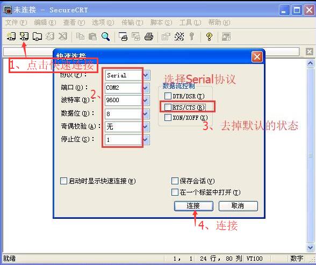316x265 pixels.
Task: Open the 文件 menu
Action: [x=16, y=23]
